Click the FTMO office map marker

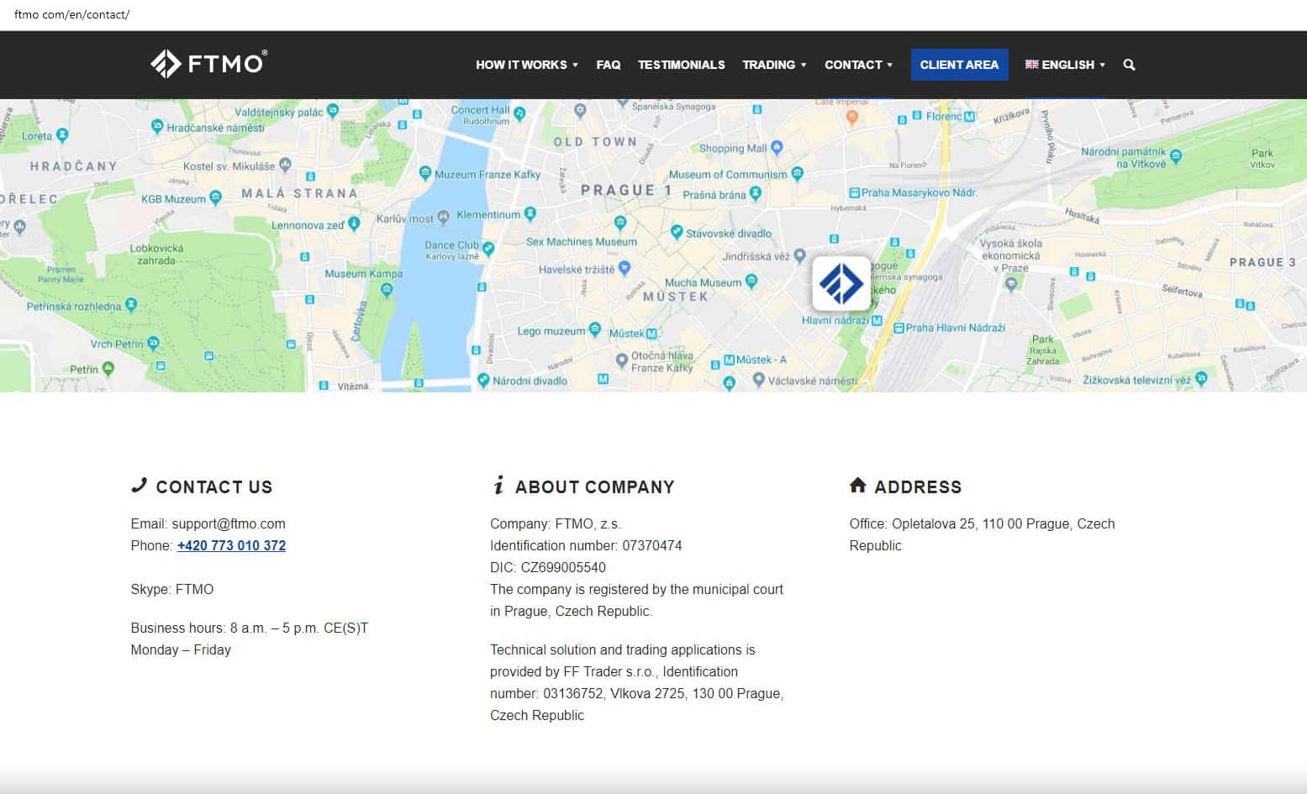tap(841, 283)
